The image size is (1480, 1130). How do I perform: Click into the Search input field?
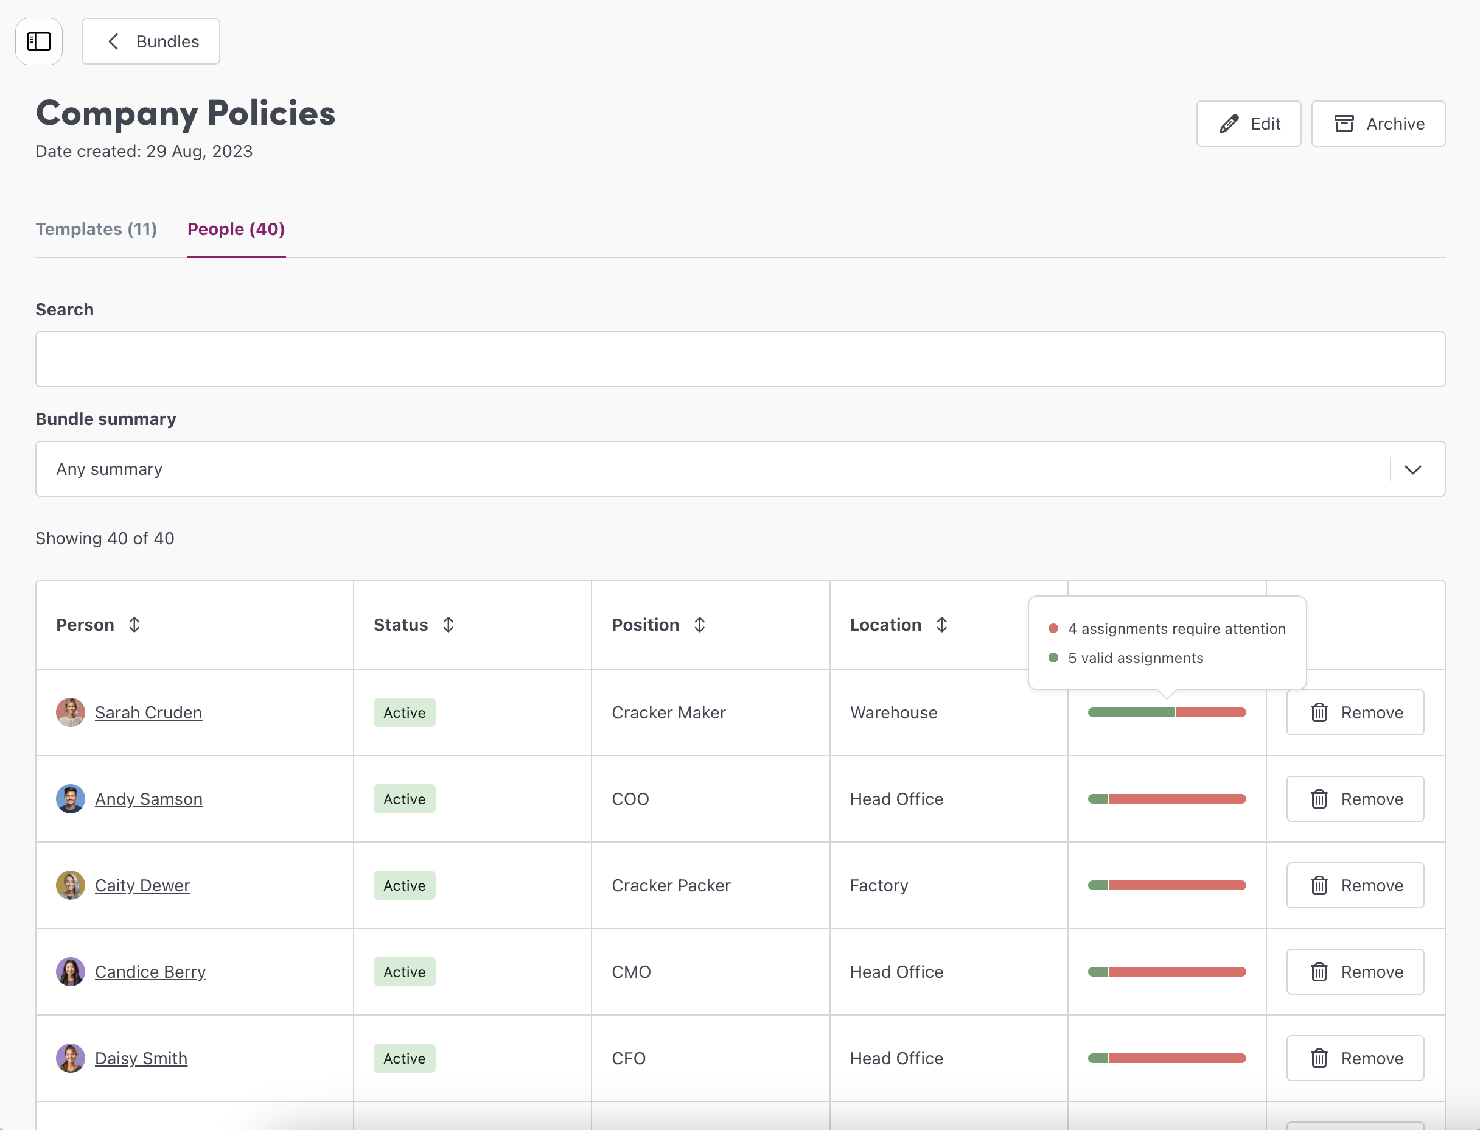point(739,359)
